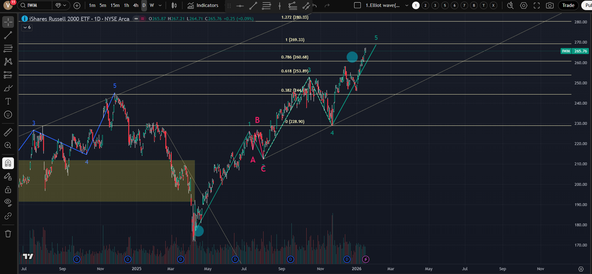
Task: Enter fullscreen mode
Action: pyautogui.click(x=537, y=5)
